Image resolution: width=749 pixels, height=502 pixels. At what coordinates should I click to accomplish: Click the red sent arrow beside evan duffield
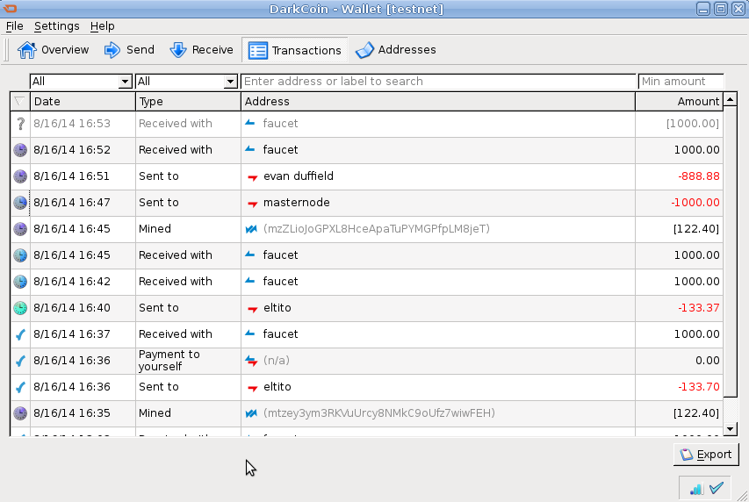tap(252, 177)
